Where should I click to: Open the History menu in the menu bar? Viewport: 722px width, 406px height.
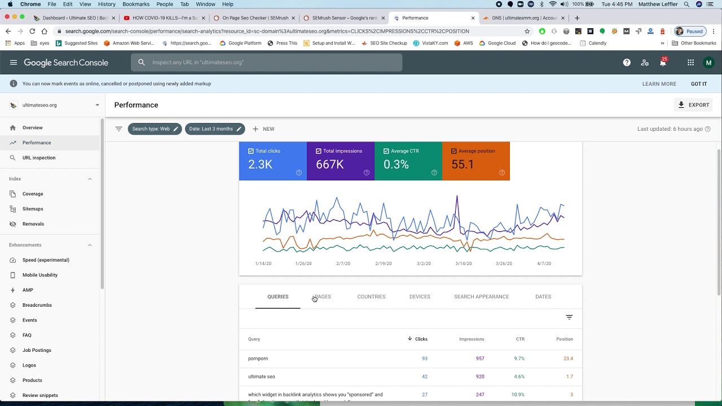107,4
